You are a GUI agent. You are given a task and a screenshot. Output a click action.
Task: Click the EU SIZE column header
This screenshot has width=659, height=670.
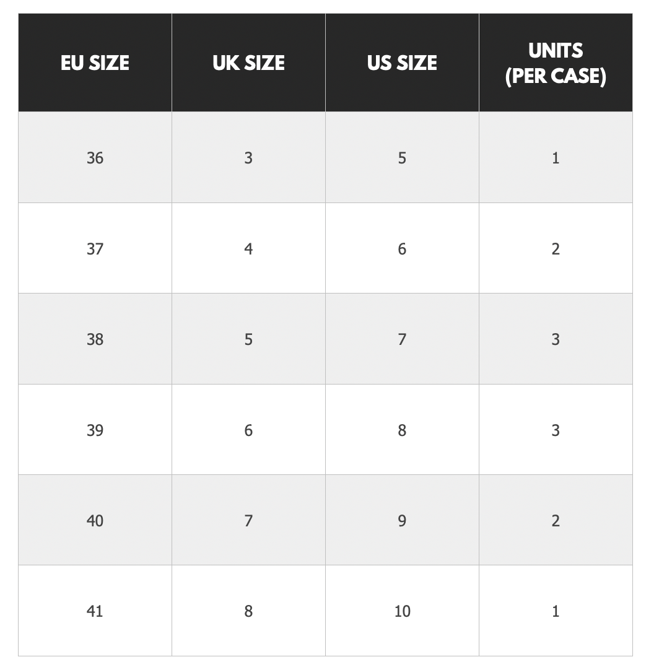pos(95,63)
